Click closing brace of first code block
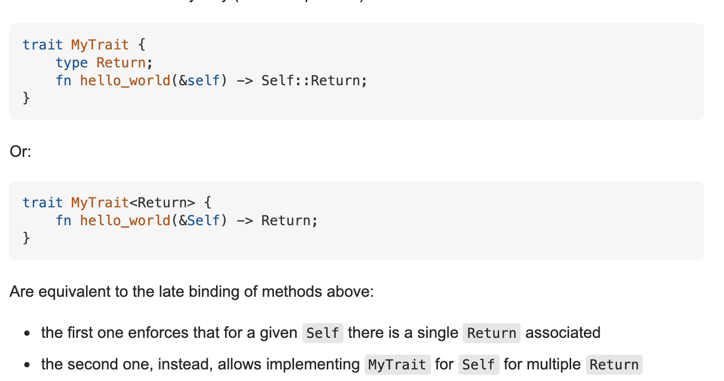 click(x=26, y=98)
